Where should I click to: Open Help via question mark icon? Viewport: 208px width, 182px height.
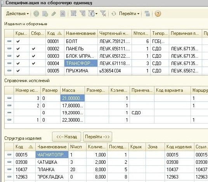click(158, 14)
